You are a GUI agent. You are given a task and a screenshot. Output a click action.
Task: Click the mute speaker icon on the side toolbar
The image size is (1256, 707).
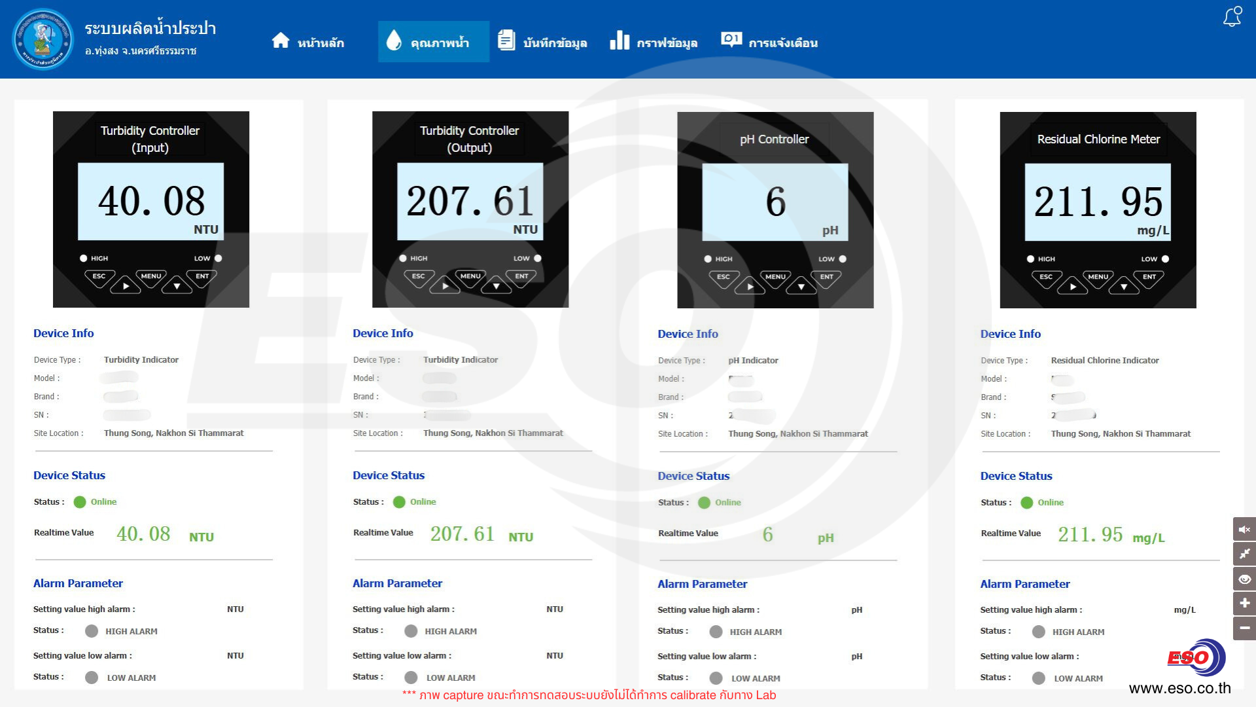tap(1244, 529)
